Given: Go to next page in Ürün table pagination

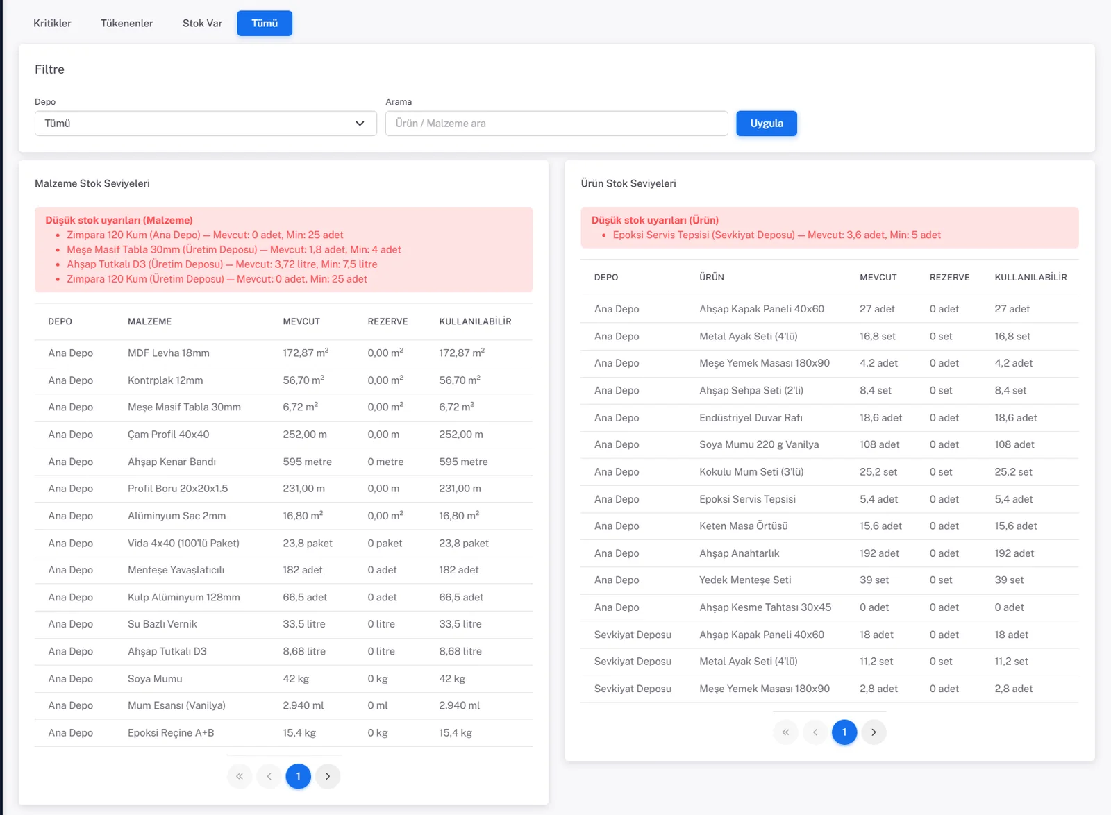Looking at the screenshot, I should [874, 732].
